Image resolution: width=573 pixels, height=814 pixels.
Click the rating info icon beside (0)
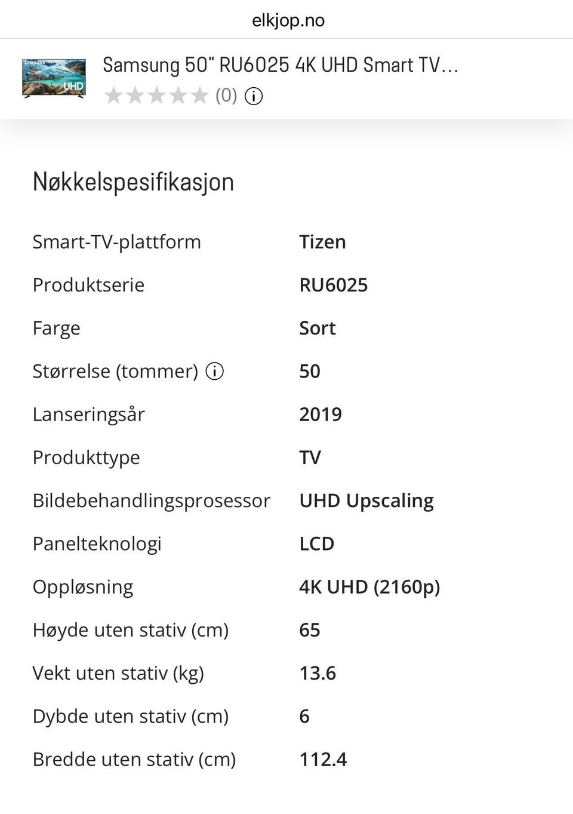tap(254, 96)
